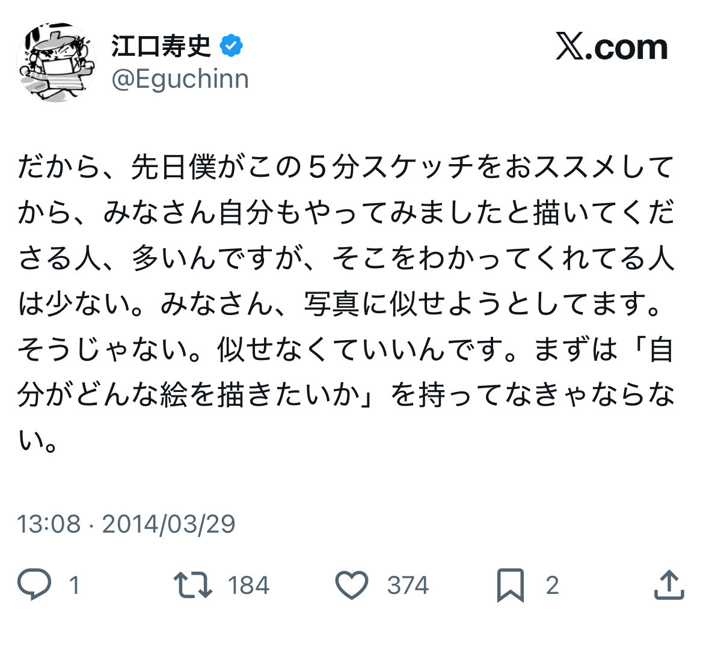
Task: Click the final い。 of the tweet
Action: pyautogui.click(x=38, y=441)
